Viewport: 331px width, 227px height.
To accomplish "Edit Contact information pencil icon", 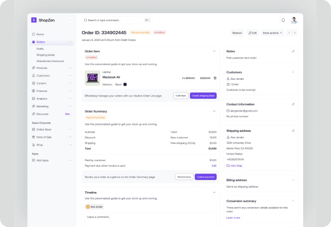I will (293, 104).
